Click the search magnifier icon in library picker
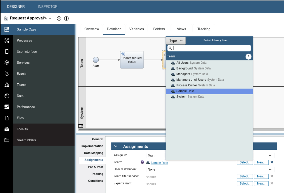Viewport: 284px width, 193px height. click(x=170, y=48)
